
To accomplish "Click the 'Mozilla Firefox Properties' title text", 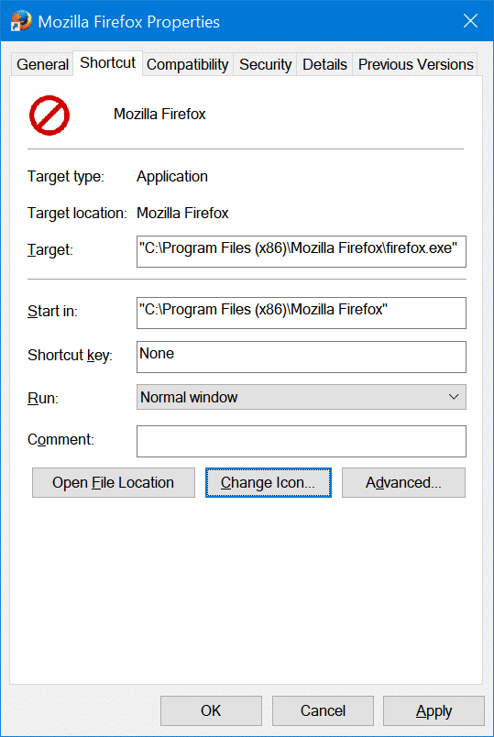I will point(129,22).
